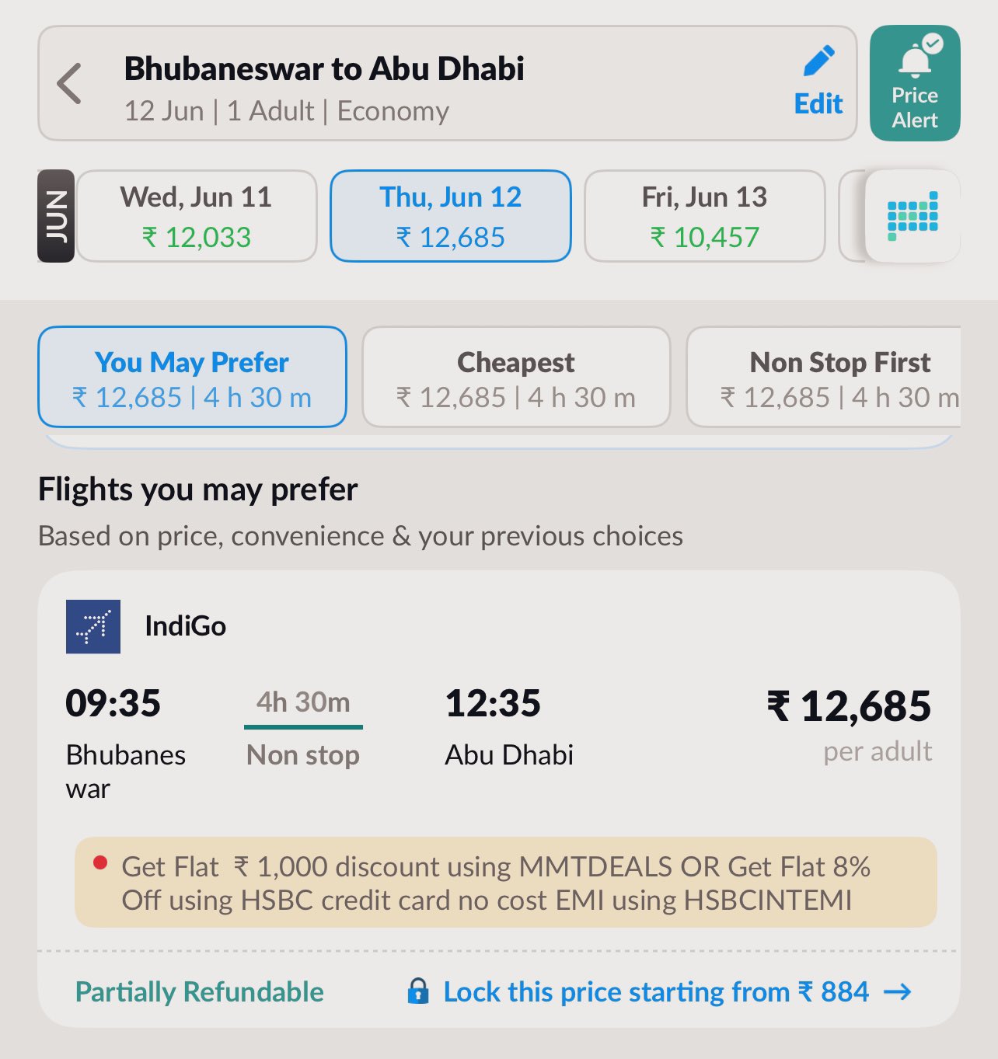The height and width of the screenshot is (1059, 998).
Task: Switch to You May Prefer sorting
Action: click(x=192, y=377)
